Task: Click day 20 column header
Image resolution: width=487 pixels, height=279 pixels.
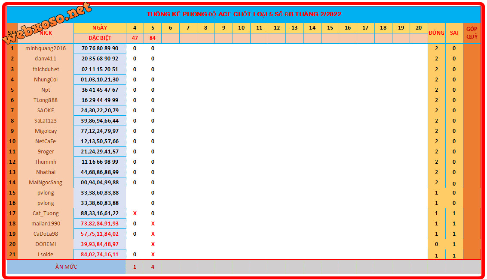Action: pos(419,27)
